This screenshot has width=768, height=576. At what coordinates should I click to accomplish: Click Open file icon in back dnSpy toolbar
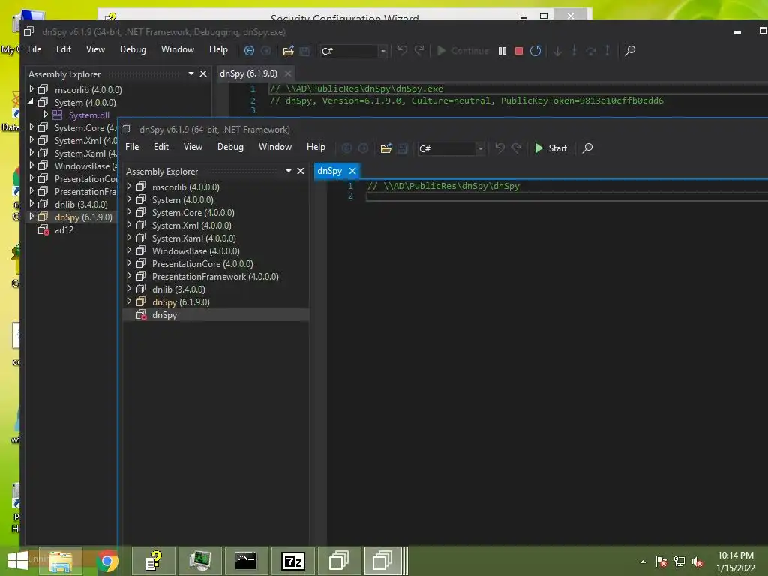(x=289, y=51)
